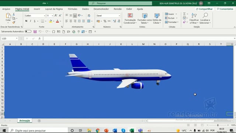Click the Pesquisar search box
The width and height of the screenshot is (236, 133).
[120, 3]
